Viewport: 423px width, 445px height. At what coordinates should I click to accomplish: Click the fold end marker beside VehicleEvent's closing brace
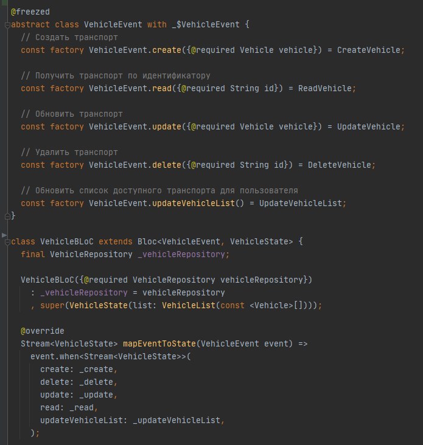(8, 216)
